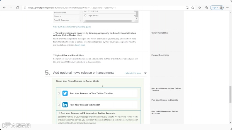Check Upload Fax and E-mail Lists

[54, 55]
